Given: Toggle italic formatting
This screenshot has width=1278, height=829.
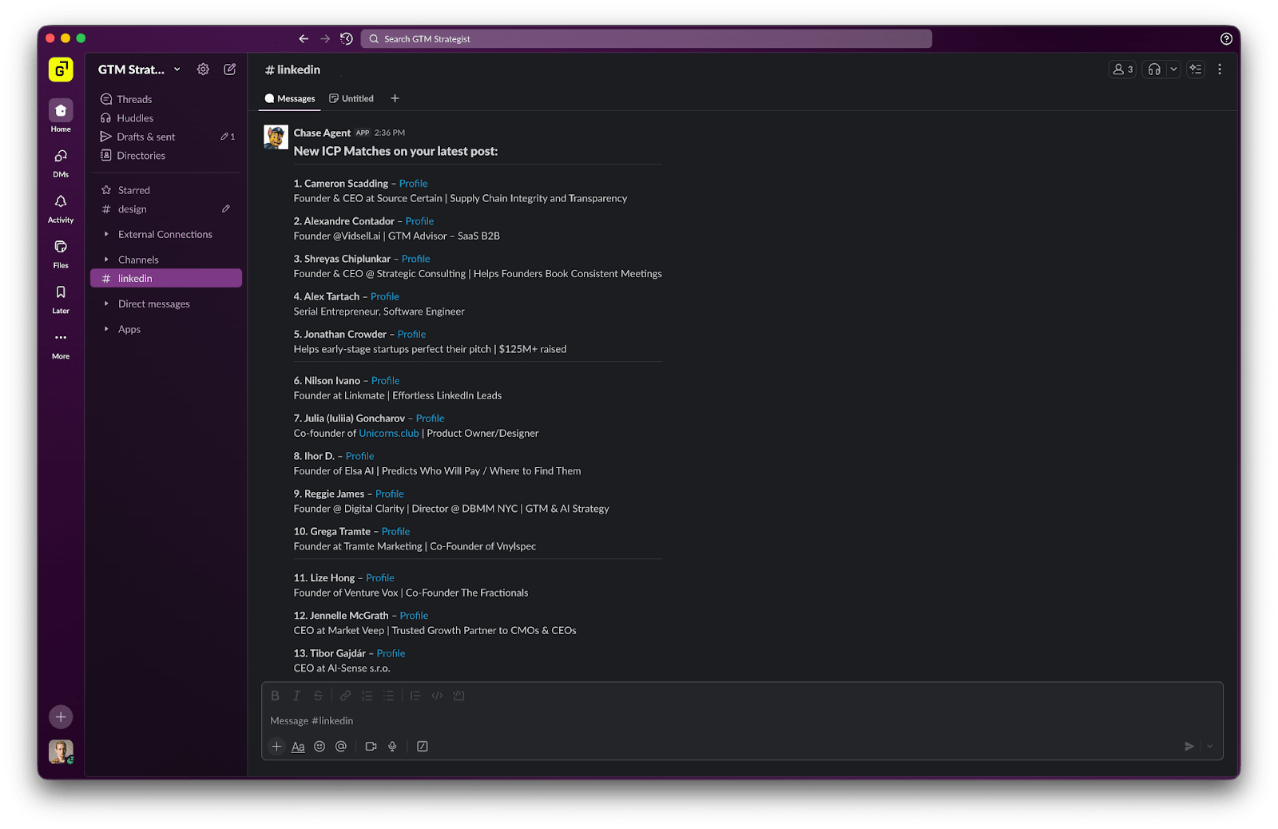Looking at the screenshot, I should pos(296,696).
